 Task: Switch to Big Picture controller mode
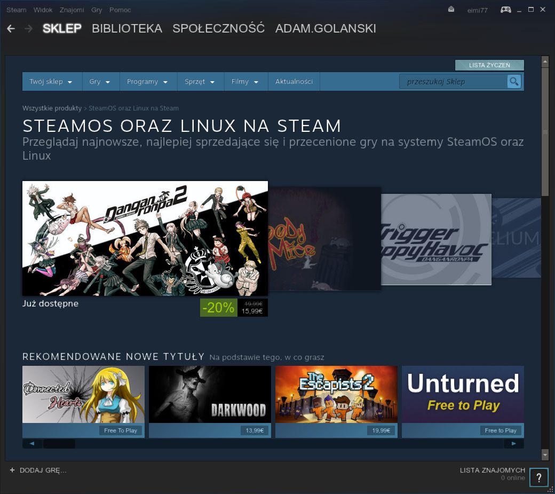[505, 10]
